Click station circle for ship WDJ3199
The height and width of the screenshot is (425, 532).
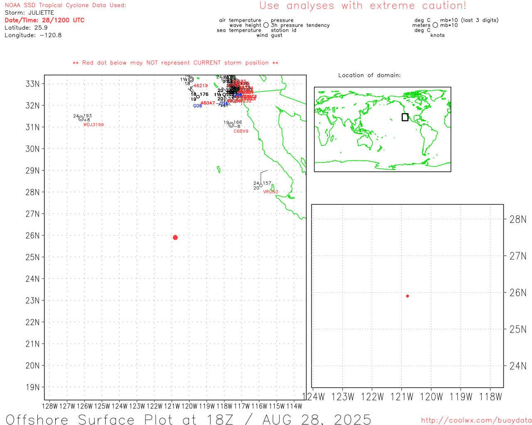81,118
